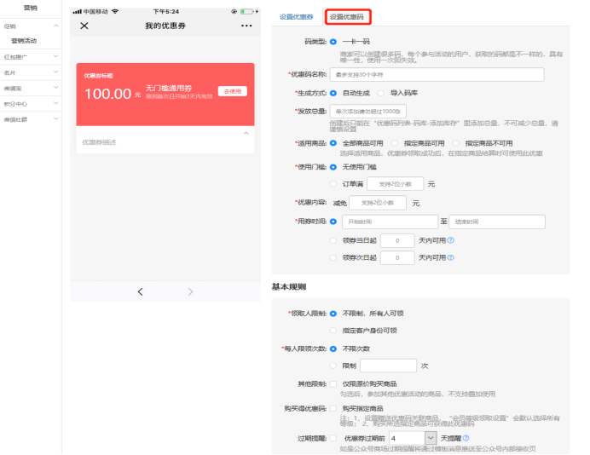Click 优惠券描述 text in preview
Screen dimensions: 590x455
(x=100, y=142)
